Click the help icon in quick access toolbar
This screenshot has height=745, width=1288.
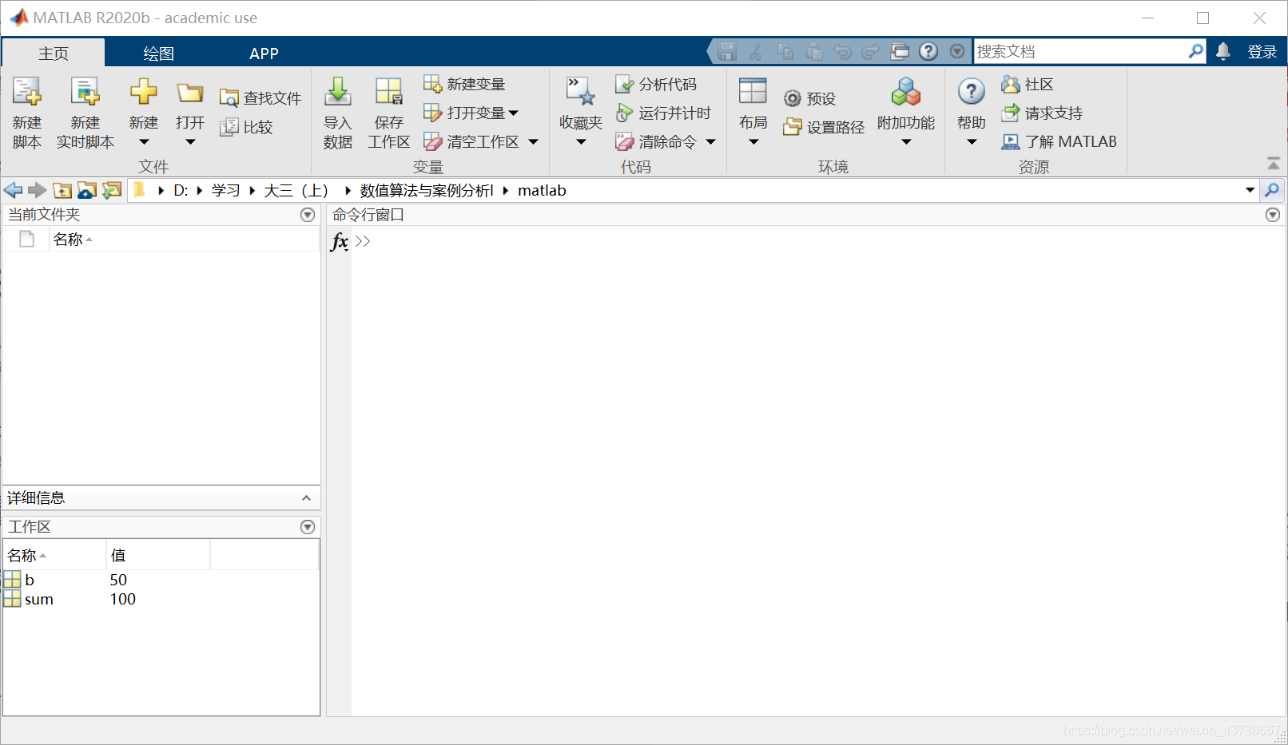(928, 51)
